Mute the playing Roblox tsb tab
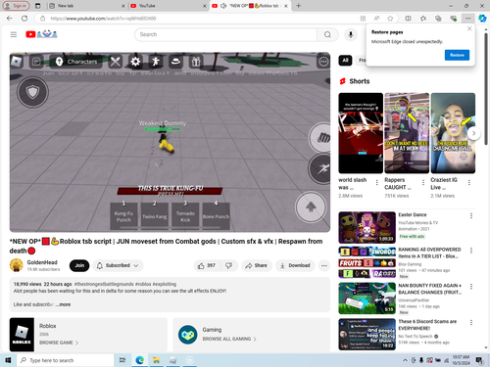Image resolution: width=490 pixels, height=367 pixels. coord(223,6)
